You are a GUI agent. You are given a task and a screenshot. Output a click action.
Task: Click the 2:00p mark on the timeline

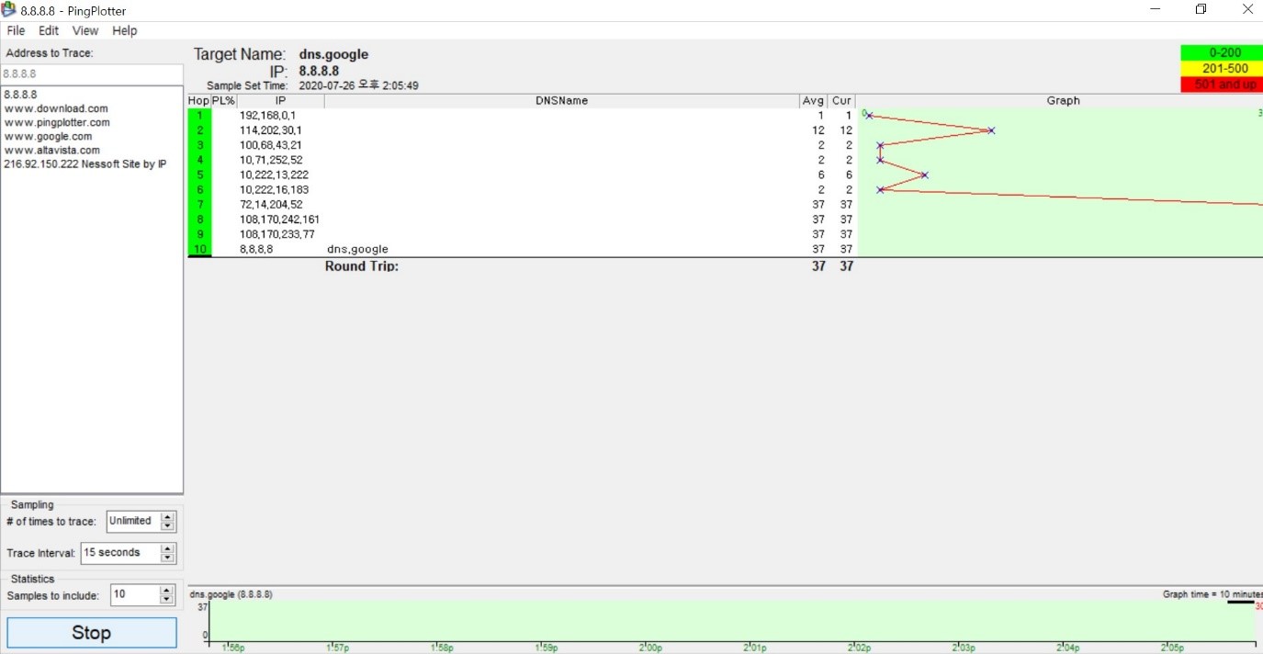click(651, 647)
